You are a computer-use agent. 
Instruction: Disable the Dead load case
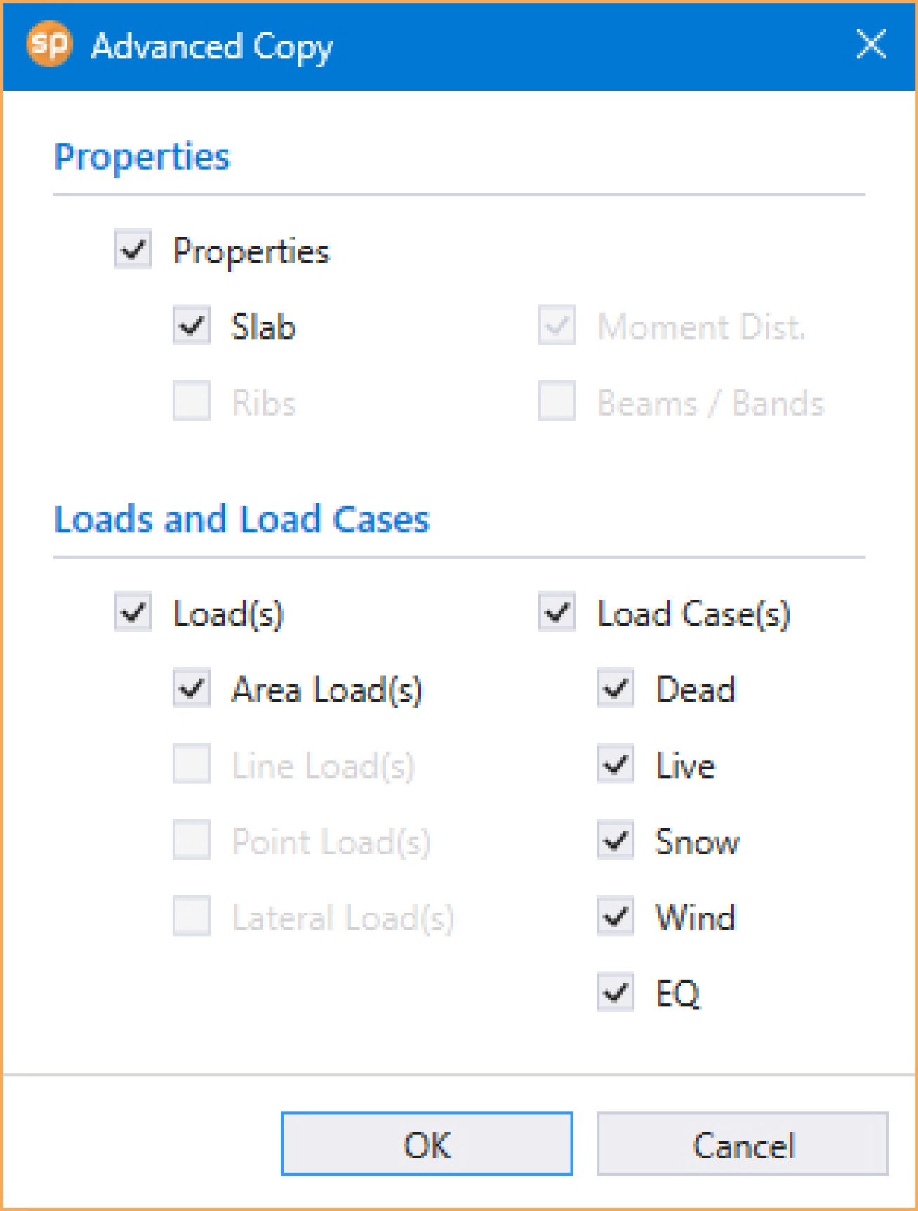point(616,689)
